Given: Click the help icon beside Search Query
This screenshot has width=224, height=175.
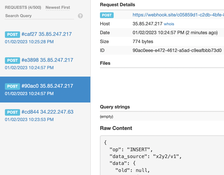Looking at the screenshot, I should click(x=80, y=16).
